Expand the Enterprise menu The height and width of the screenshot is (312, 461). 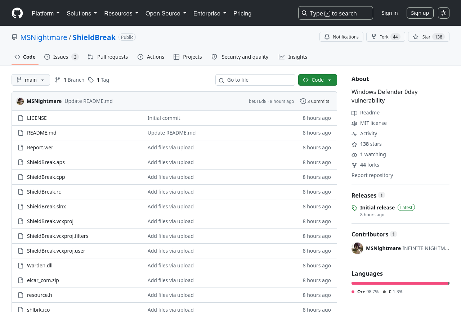pyautogui.click(x=210, y=13)
